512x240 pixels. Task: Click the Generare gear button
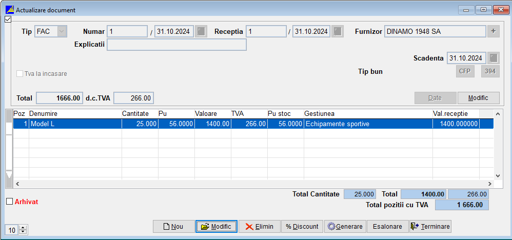coord(345,226)
